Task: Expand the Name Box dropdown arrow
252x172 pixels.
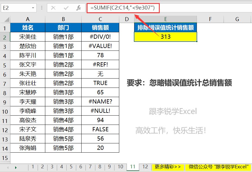Action: pos(33,8)
